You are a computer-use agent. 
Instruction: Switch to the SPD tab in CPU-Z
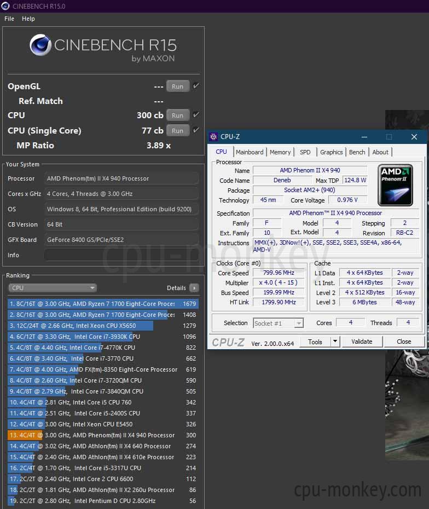[x=305, y=152]
